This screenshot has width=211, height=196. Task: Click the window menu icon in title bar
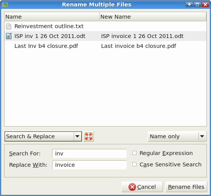click(5, 5)
